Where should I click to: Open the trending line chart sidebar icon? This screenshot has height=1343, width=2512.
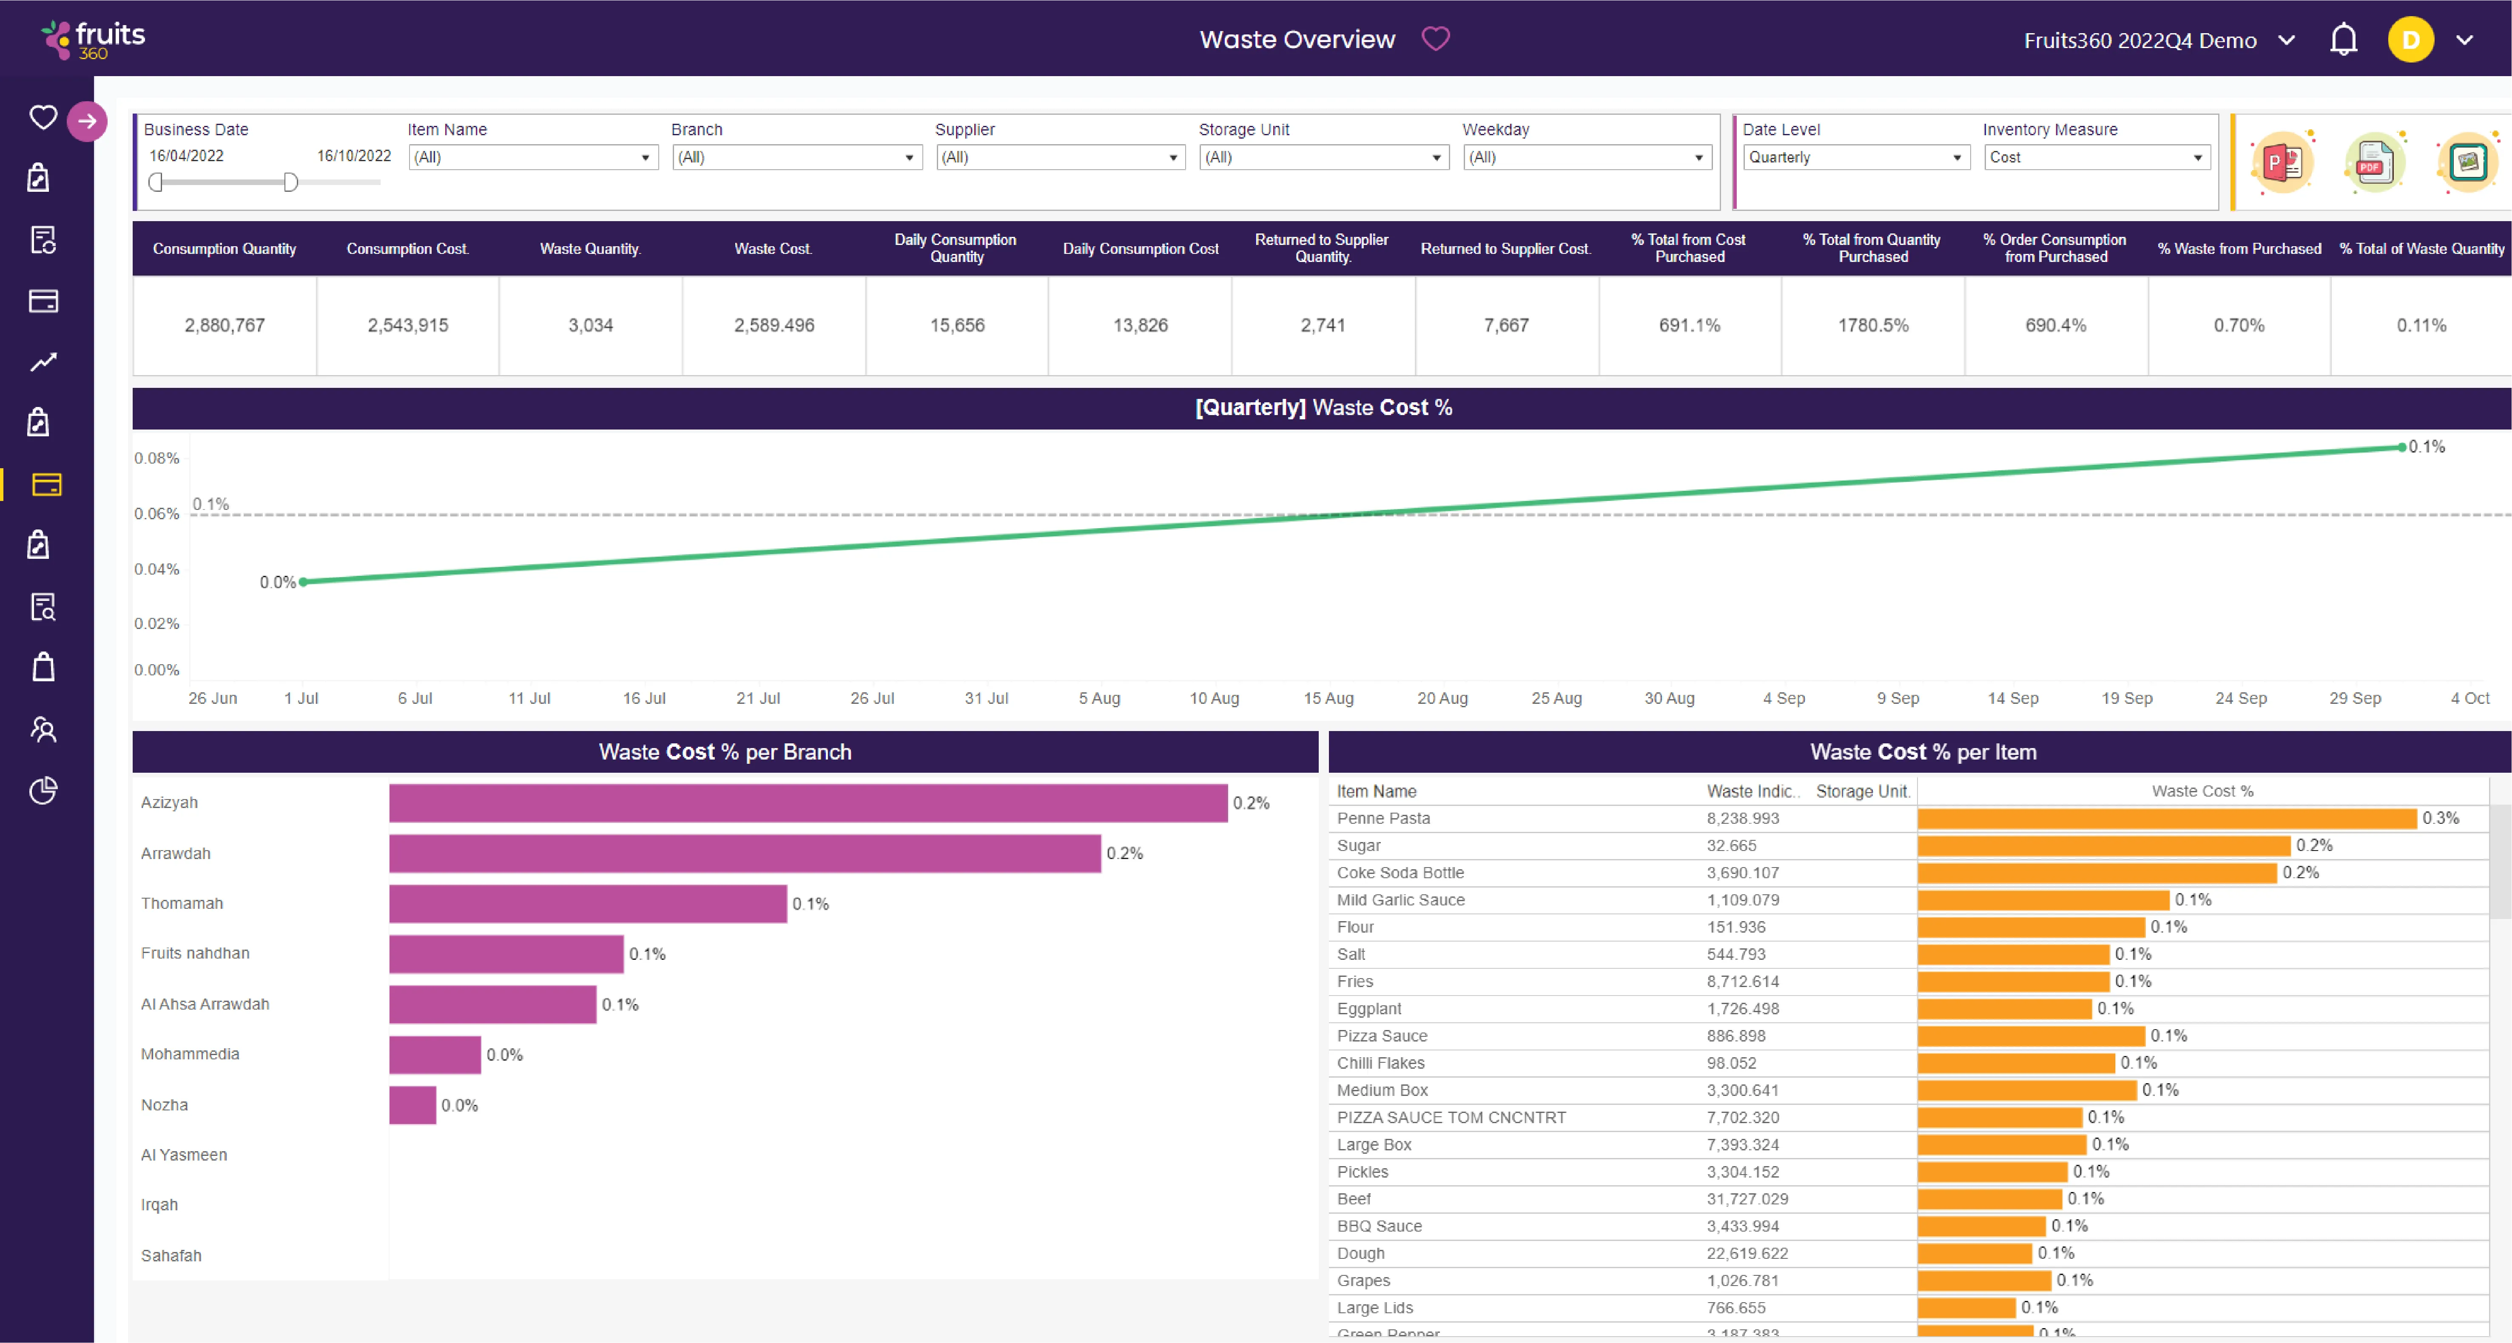[x=43, y=363]
